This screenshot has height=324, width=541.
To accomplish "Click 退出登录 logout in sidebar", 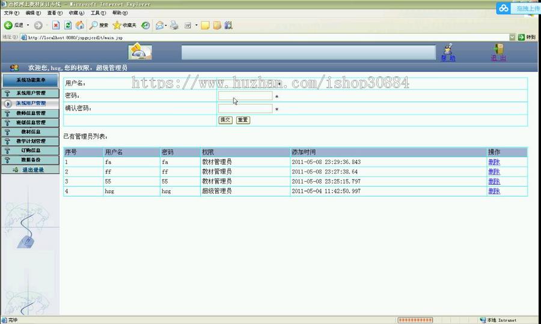I will (x=31, y=169).
